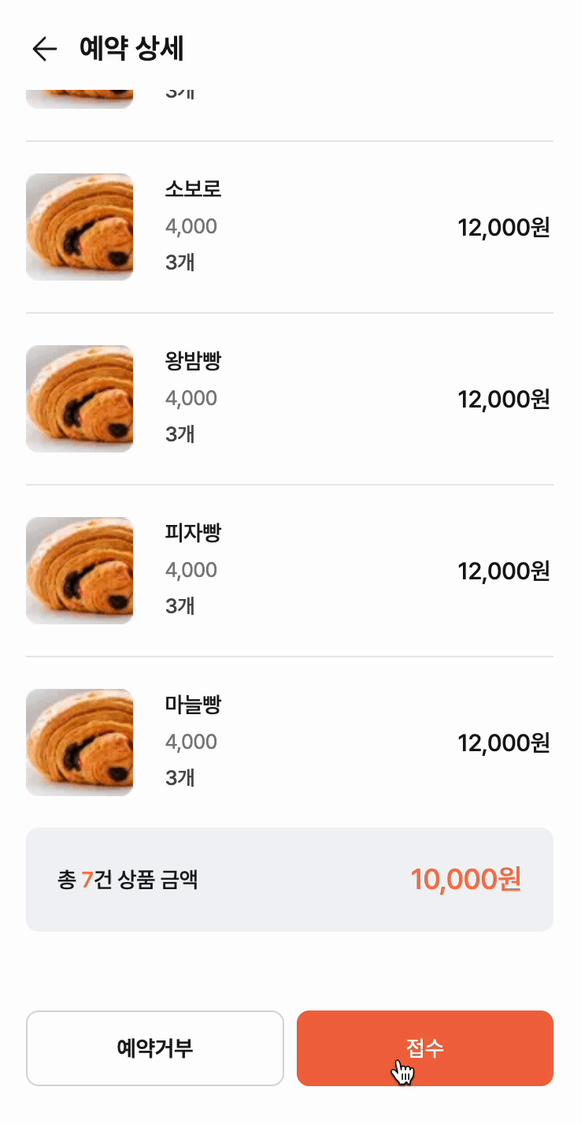Viewport: 581px width, 1124px height.
Task: Open the 마늘빵 item name
Action: coord(193,705)
